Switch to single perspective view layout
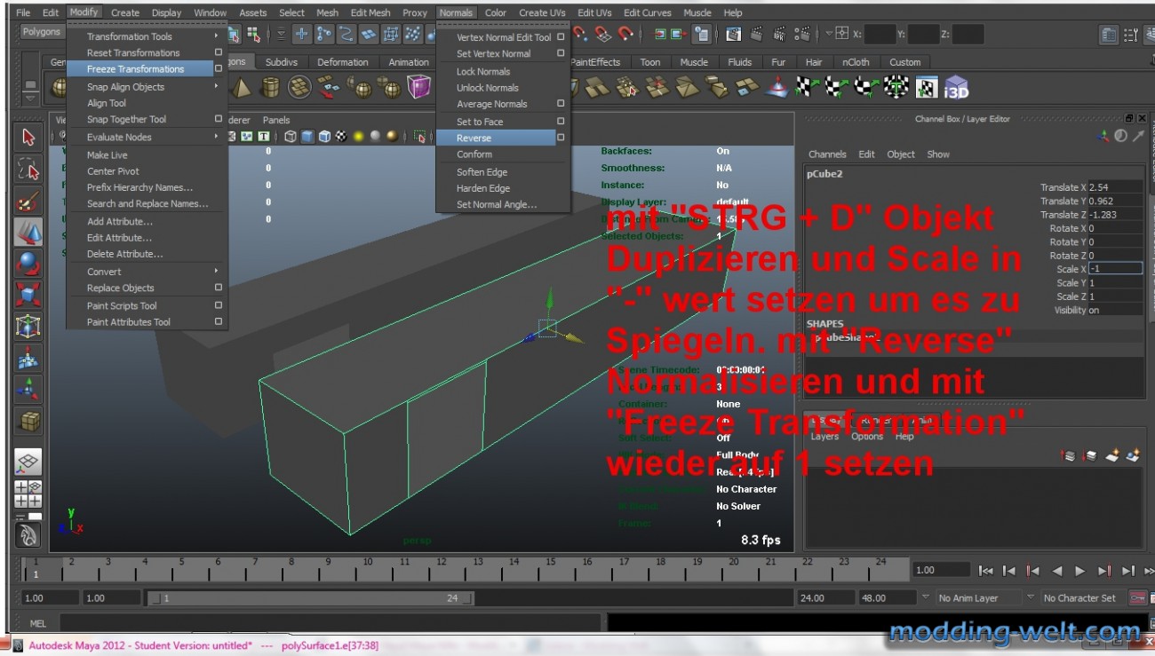Image resolution: width=1155 pixels, height=656 pixels. pyautogui.click(x=28, y=461)
